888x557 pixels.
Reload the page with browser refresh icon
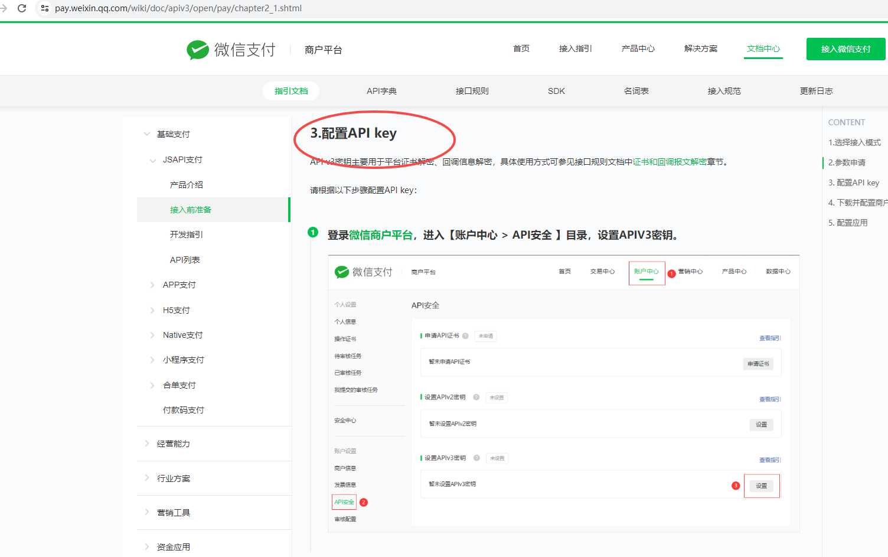(22, 8)
